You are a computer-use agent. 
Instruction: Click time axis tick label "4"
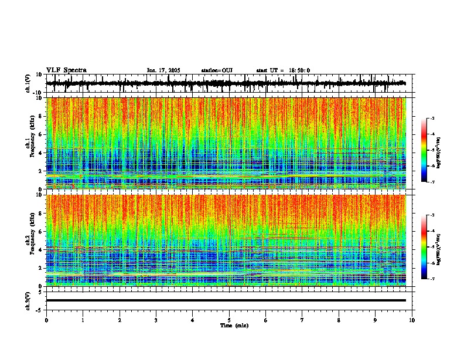(193, 320)
